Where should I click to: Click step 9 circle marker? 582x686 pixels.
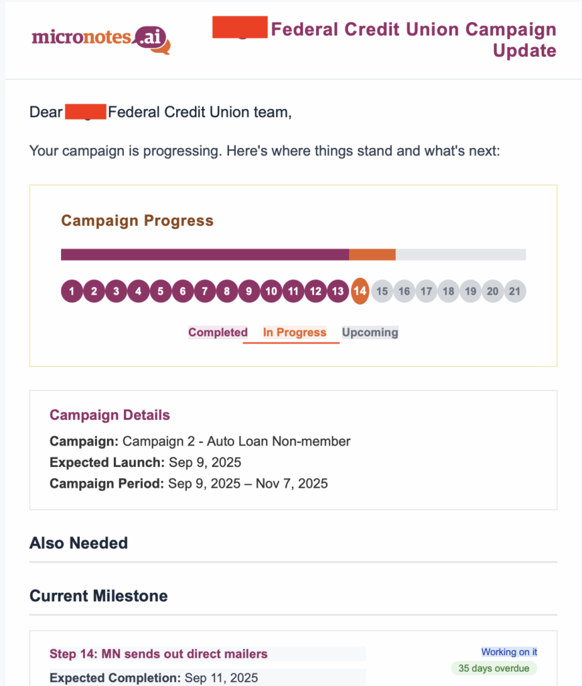249,291
